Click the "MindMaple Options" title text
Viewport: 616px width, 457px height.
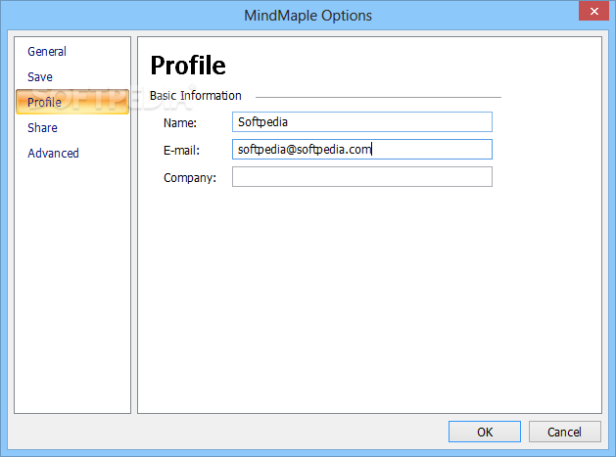[308, 16]
